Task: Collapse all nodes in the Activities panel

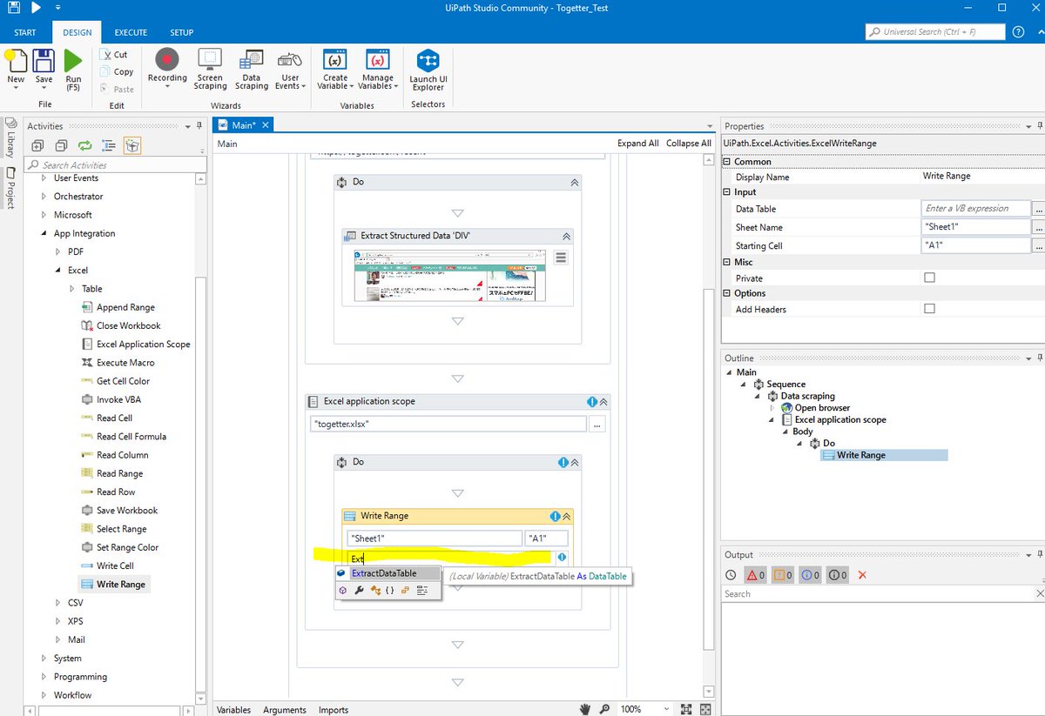Action: [61, 145]
